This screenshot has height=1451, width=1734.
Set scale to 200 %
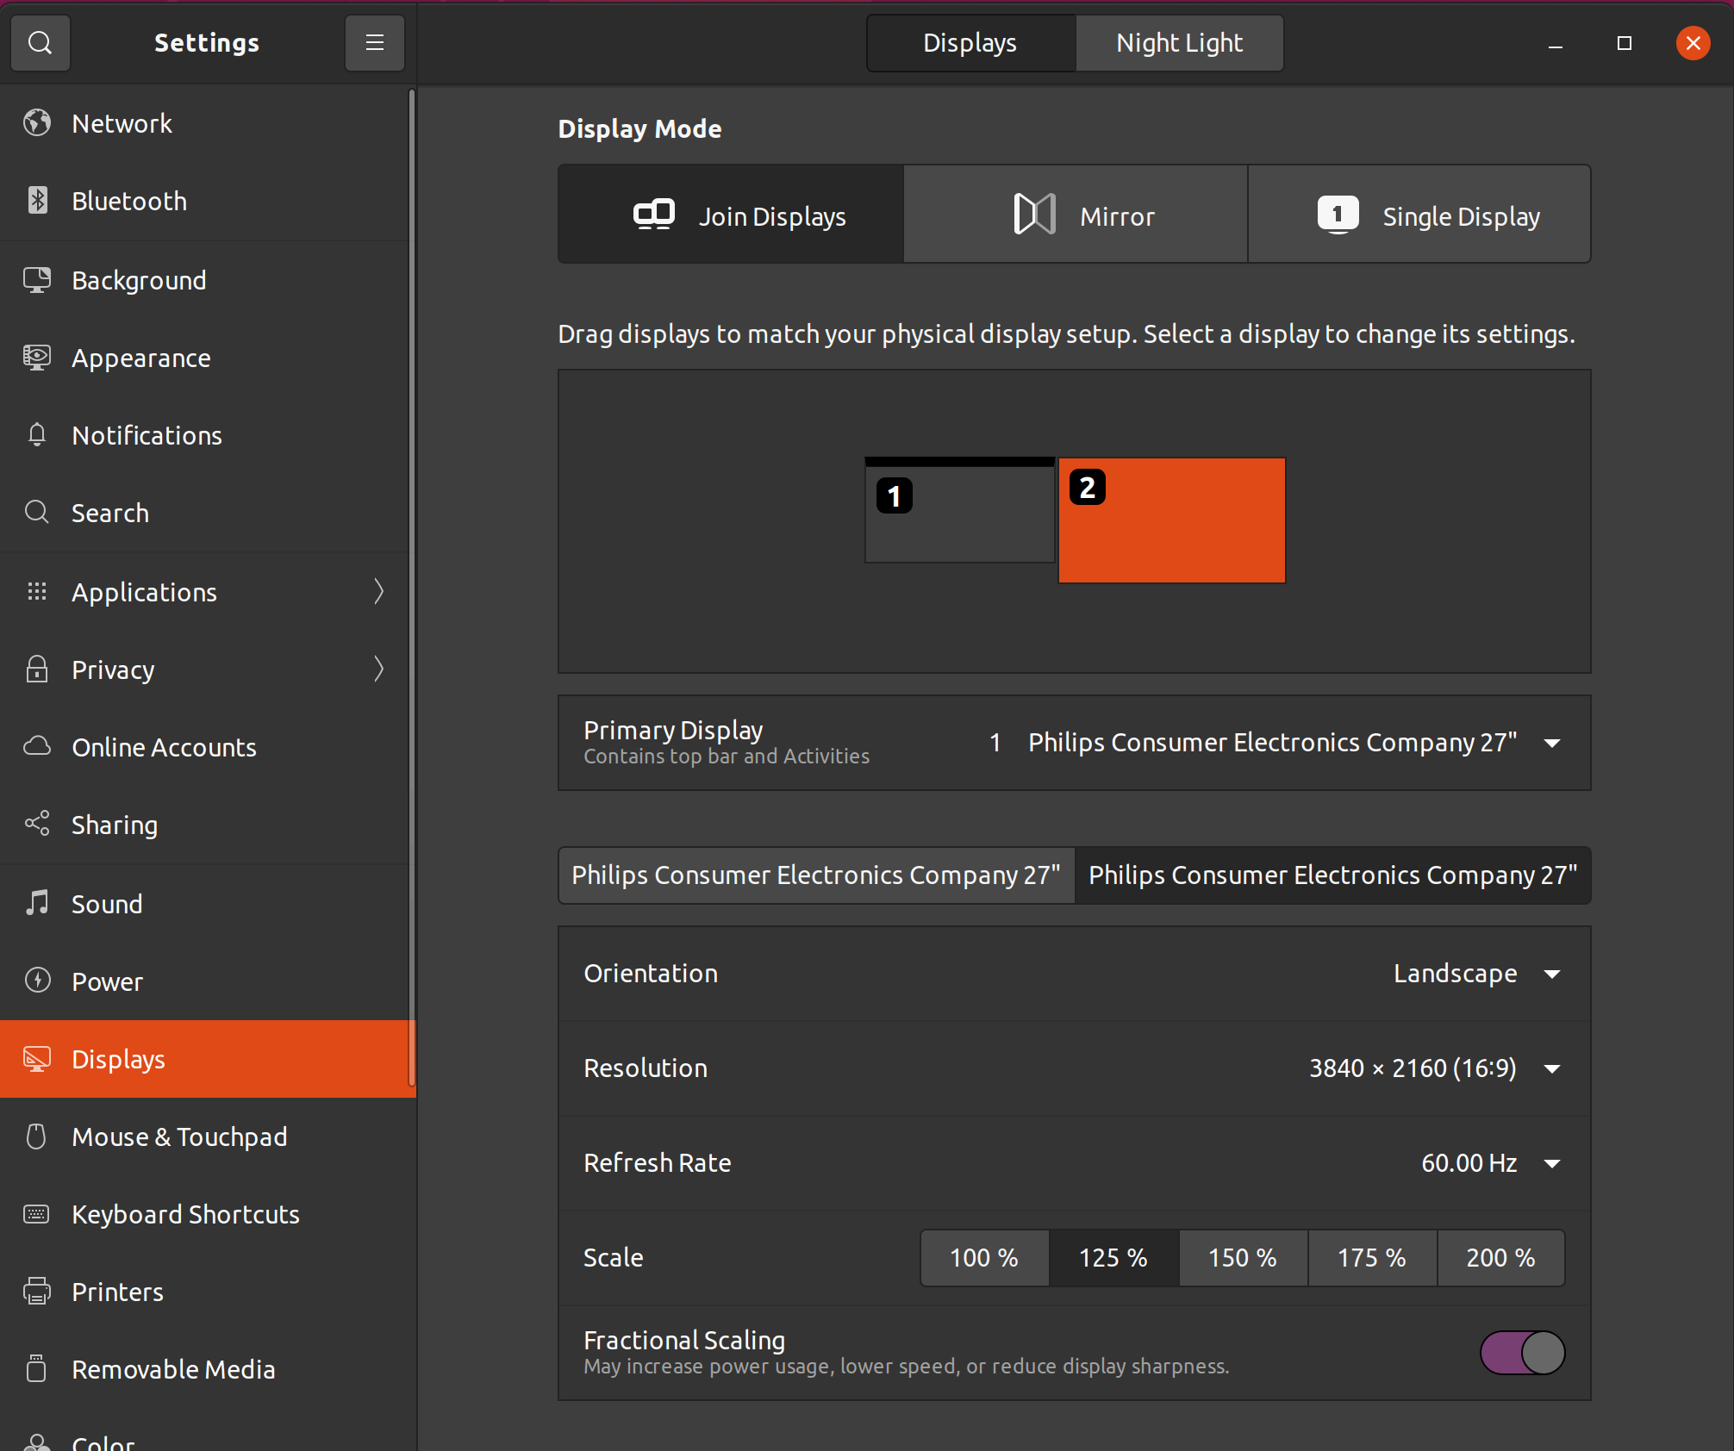coord(1500,1257)
